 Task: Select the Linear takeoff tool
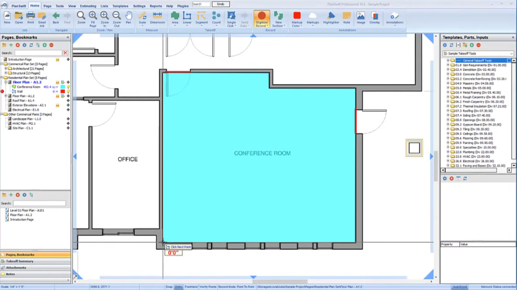(187, 18)
